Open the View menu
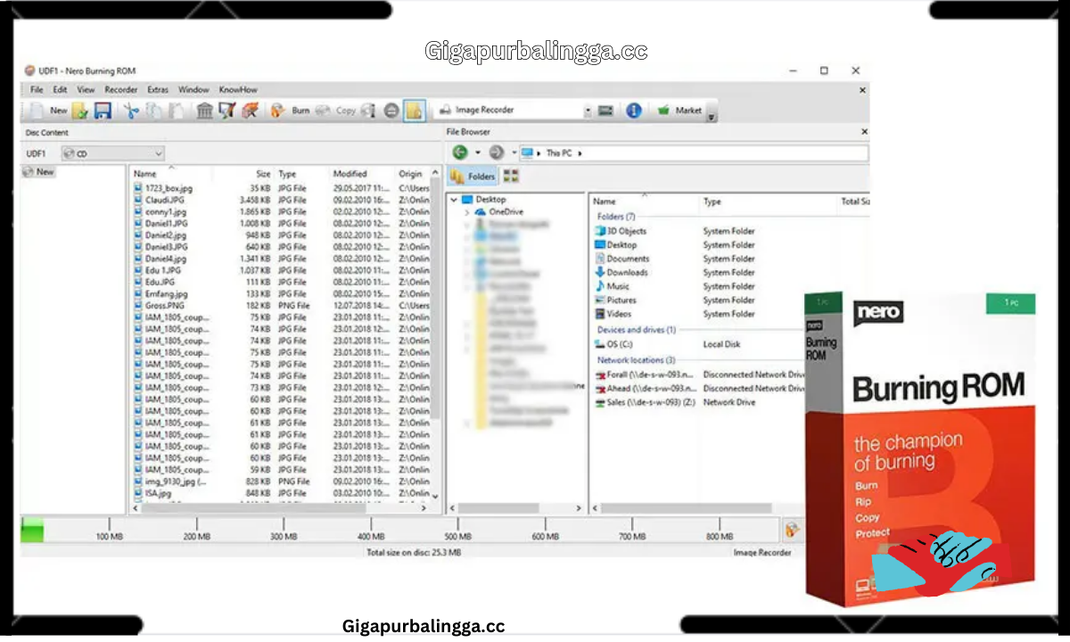Viewport: 1070px width, 642px height. point(86,89)
